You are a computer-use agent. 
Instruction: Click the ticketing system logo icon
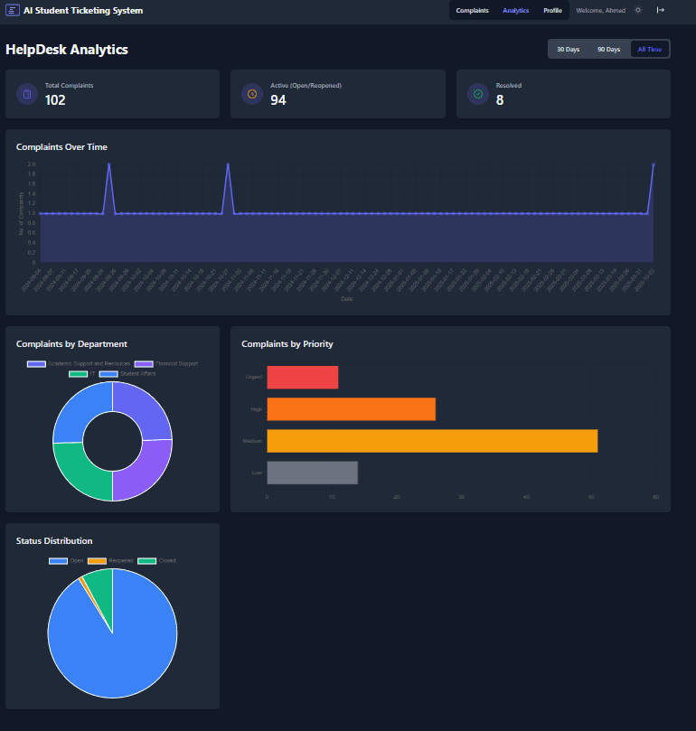pos(12,11)
